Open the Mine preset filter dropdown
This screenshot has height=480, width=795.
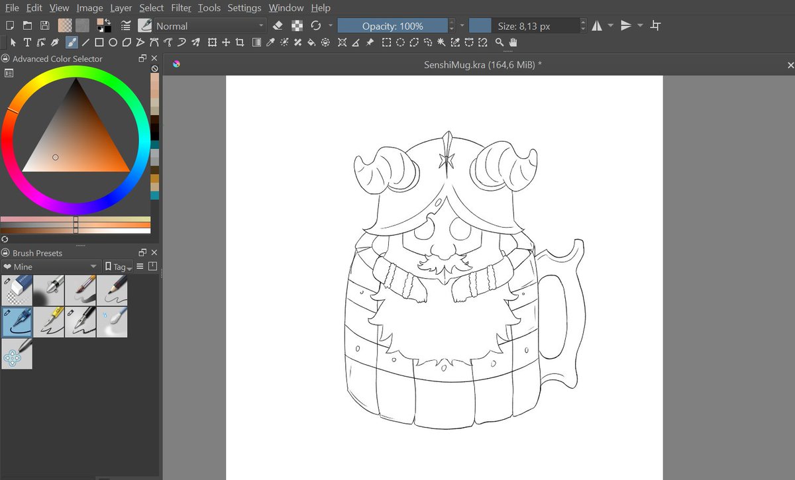pyautogui.click(x=50, y=266)
